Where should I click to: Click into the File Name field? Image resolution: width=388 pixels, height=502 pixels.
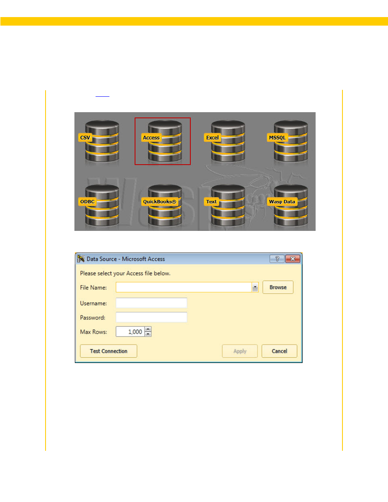coord(184,287)
